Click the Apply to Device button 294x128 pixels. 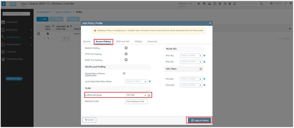click(x=200, y=120)
